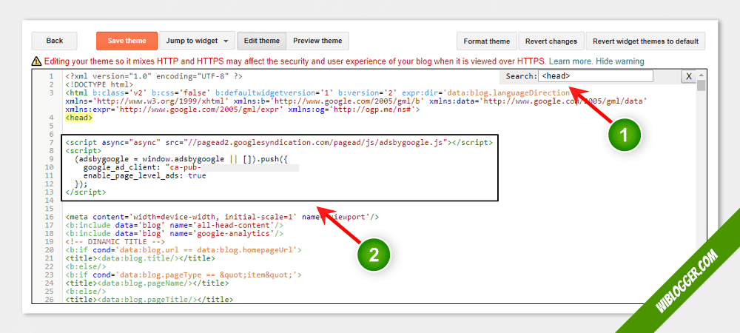
Task: Click the data:blog.pageName title line
Action: [x=147, y=283]
